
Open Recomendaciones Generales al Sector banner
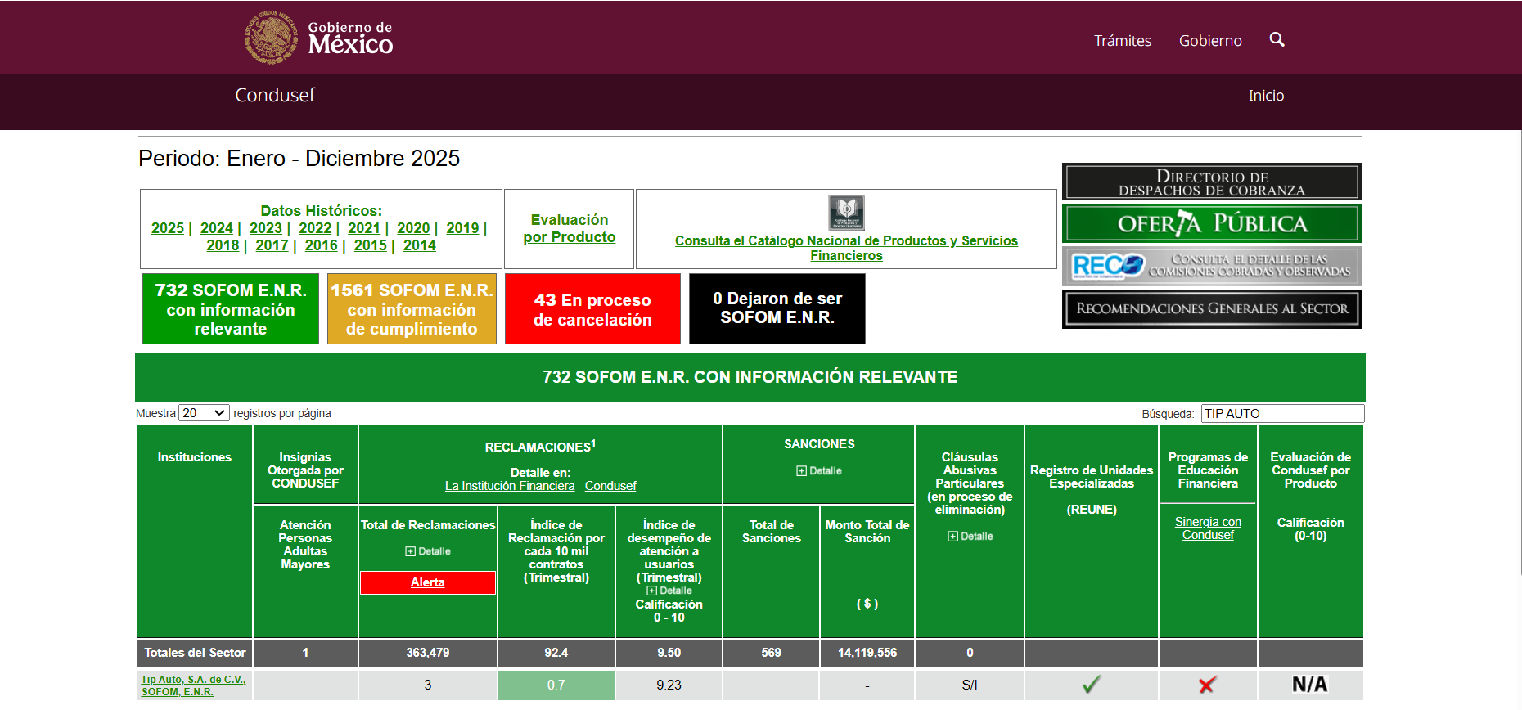coord(1212,309)
